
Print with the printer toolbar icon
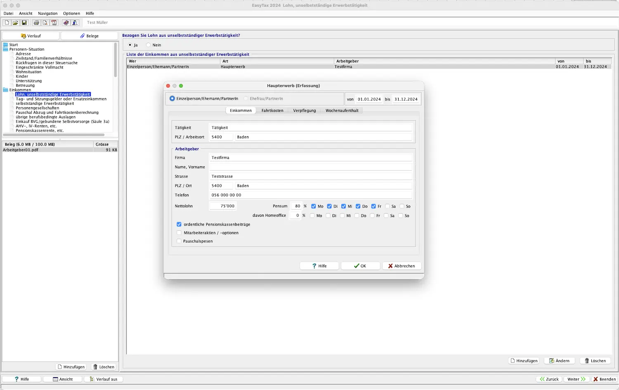(x=36, y=23)
